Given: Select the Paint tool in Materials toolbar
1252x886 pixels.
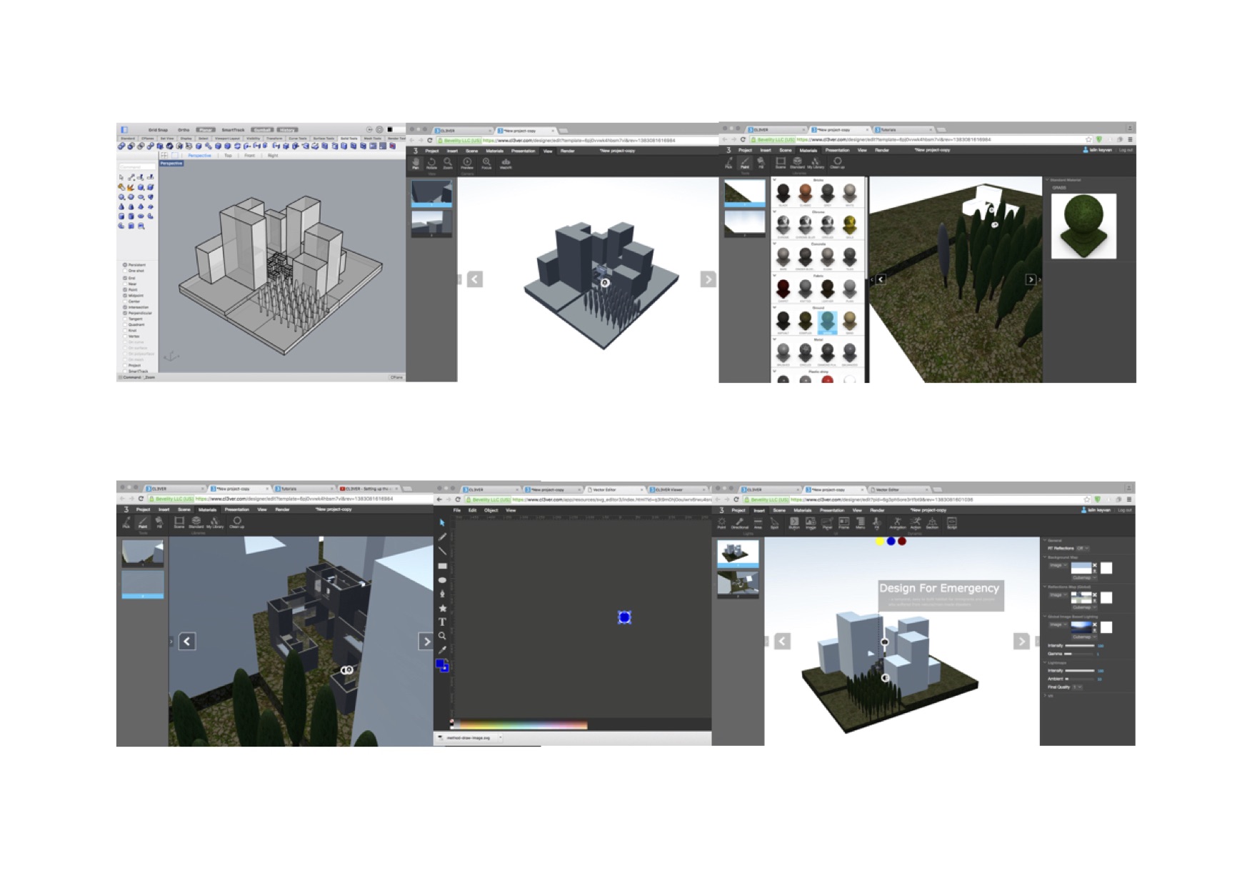Looking at the screenshot, I should (744, 163).
